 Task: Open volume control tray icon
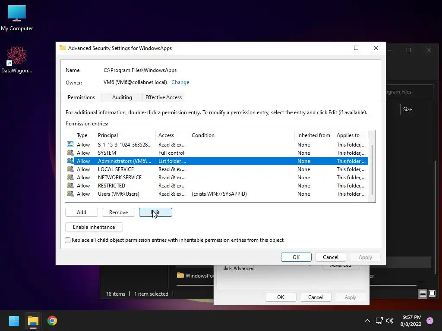click(x=390, y=321)
